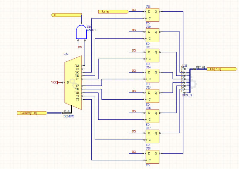Select the U26 flip-flop component
The width and height of the screenshot is (239, 169).
tap(152, 116)
